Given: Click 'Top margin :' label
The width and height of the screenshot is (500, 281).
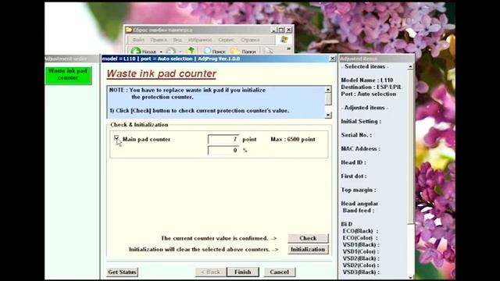Looking at the screenshot, I should (359, 190).
